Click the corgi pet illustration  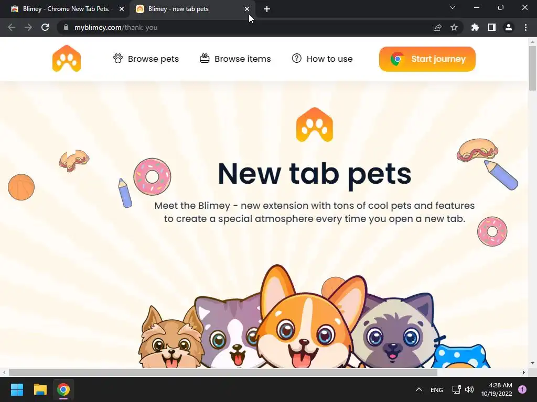click(x=306, y=325)
